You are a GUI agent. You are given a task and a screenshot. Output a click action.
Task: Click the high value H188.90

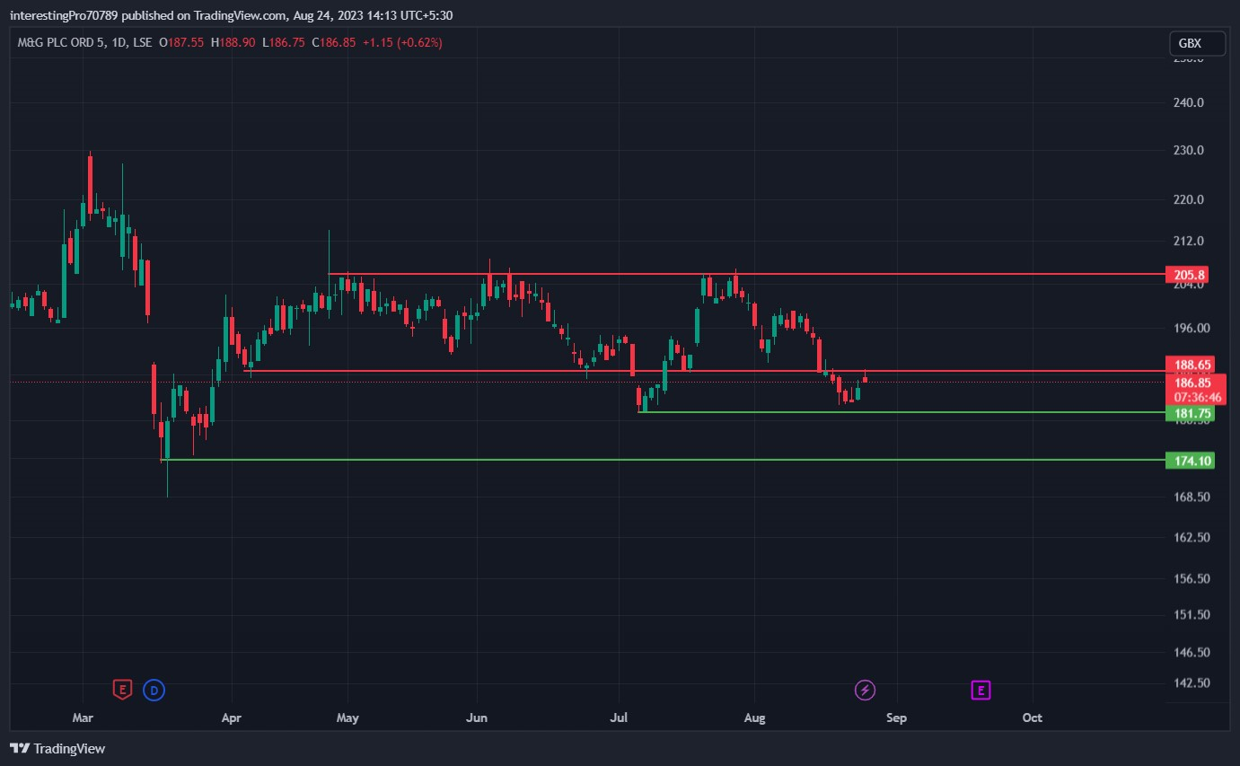[x=233, y=43]
